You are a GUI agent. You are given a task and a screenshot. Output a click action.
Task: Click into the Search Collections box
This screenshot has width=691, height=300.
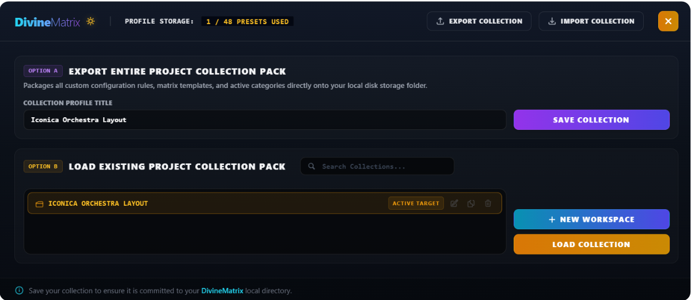[x=377, y=167]
